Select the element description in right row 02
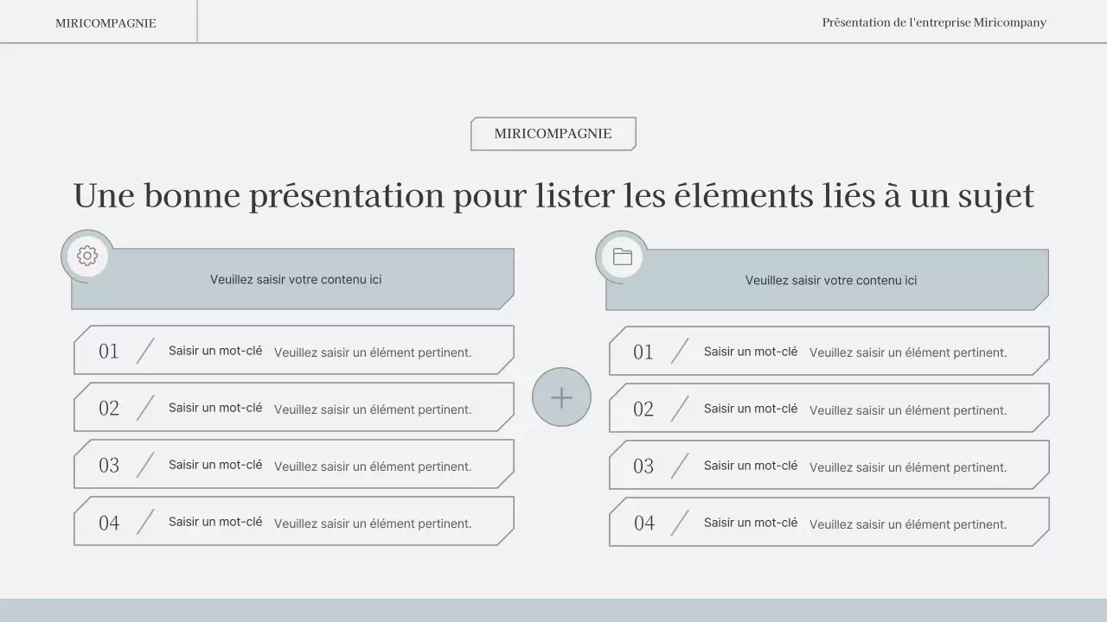The image size is (1107, 622). pyautogui.click(x=907, y=410)
